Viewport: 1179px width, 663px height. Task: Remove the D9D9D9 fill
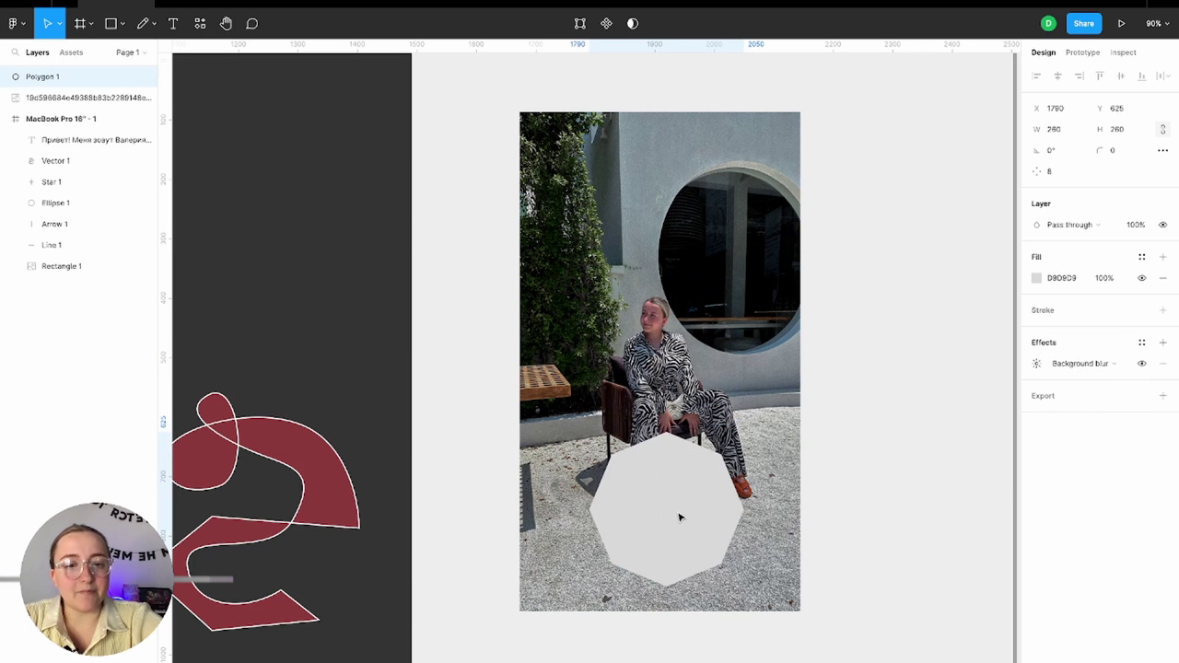click(1162, 278)
